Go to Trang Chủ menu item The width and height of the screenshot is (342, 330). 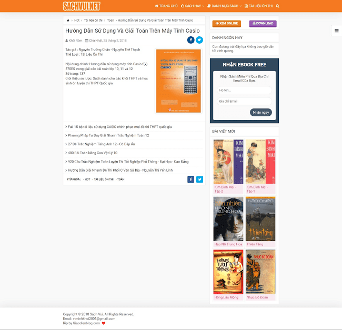coord(166,6)
